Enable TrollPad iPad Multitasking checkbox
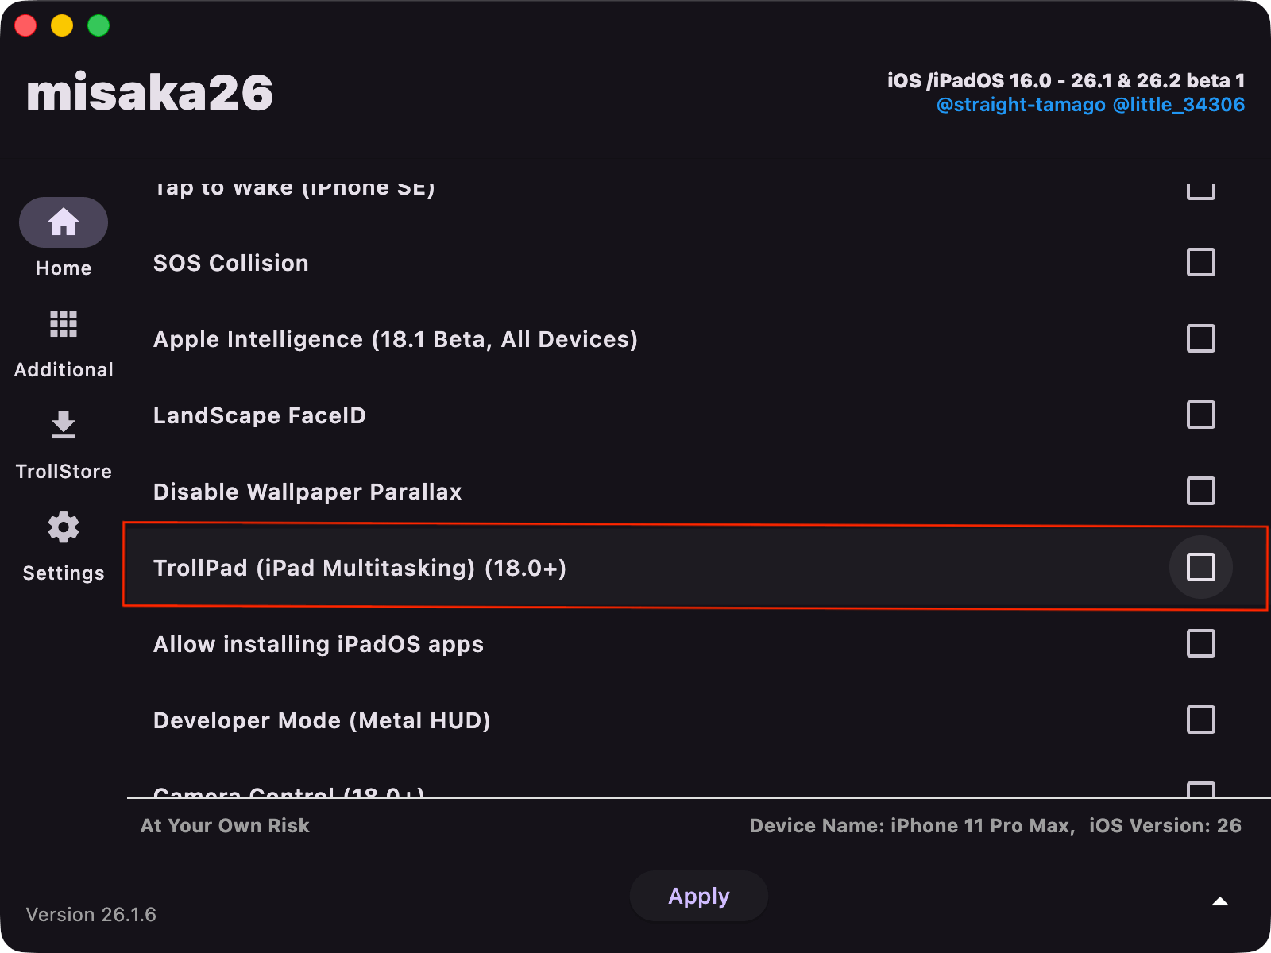 tap(1200, 567)
